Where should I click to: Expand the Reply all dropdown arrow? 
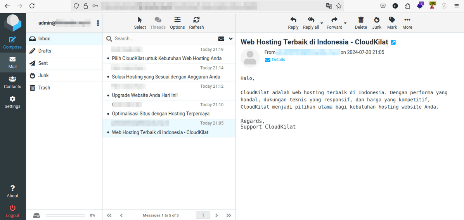click(x=322, y=23)
